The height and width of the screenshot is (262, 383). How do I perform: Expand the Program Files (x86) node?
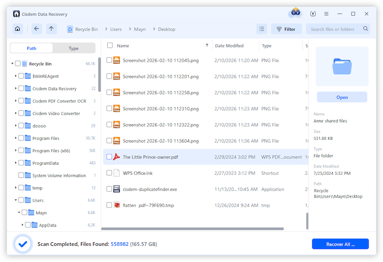[16, 150]
